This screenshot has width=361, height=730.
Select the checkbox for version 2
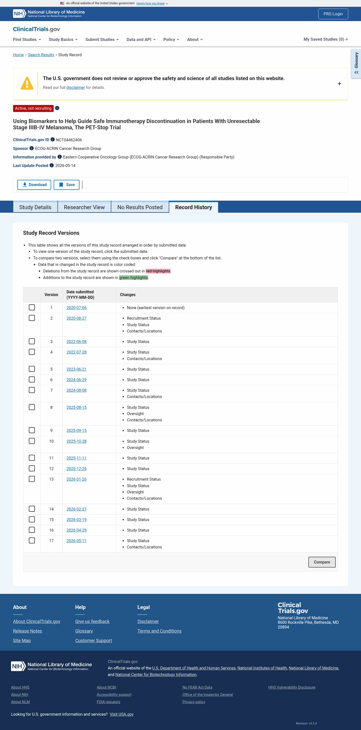click(32, 318)
